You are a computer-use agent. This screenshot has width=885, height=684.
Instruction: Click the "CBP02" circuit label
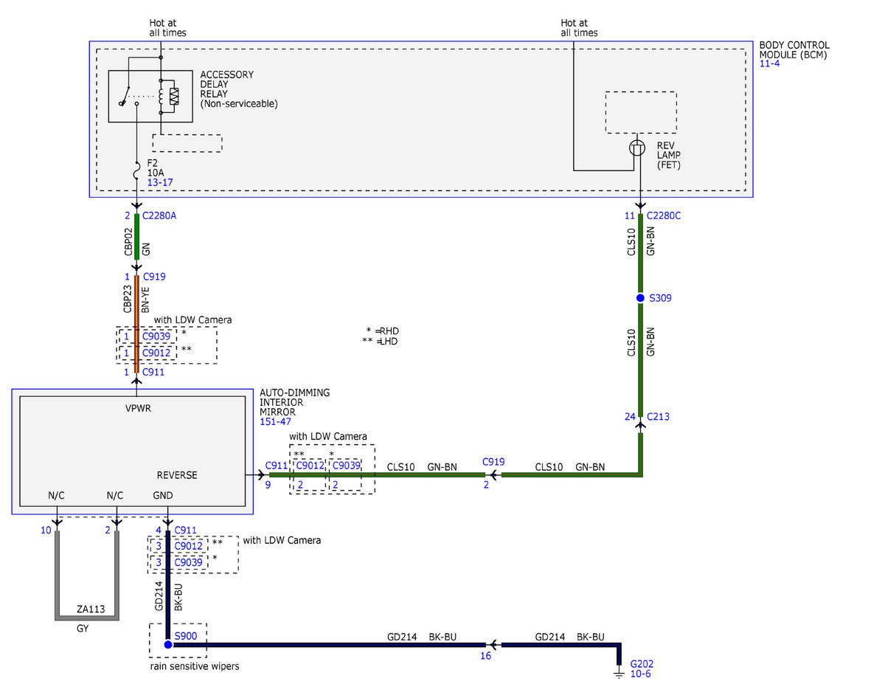pyautogui.click(x=128, y=241)
